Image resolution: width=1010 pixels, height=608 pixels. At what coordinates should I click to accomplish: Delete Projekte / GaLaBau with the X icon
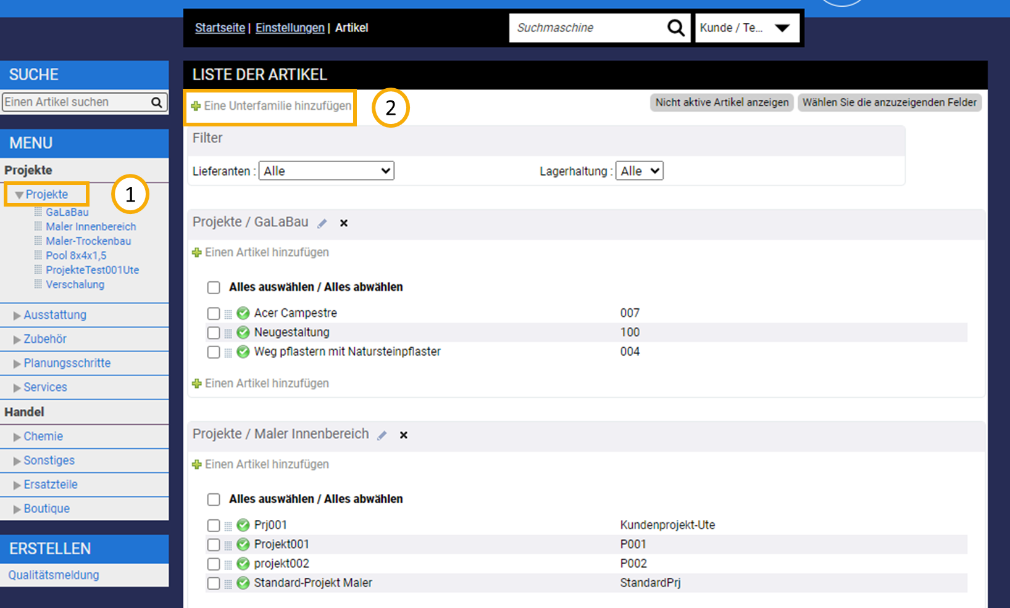[344, 223]
